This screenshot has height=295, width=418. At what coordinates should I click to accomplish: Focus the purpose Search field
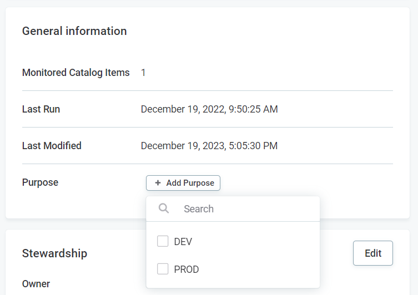[244, 209]
